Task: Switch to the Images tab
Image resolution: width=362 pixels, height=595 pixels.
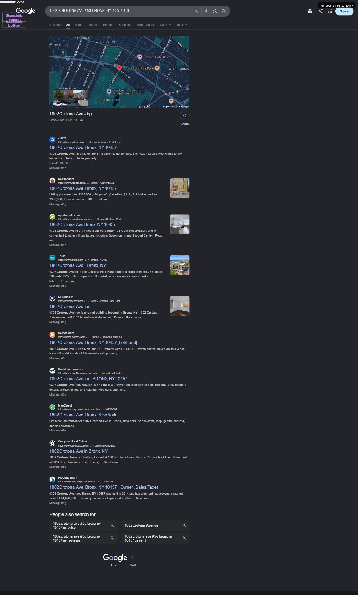Action: point(93,25)
